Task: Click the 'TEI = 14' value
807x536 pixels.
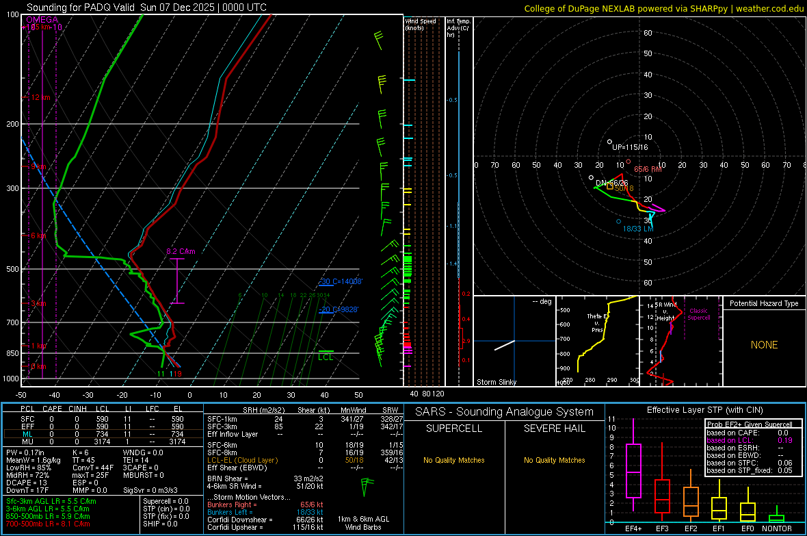Action: tap(136, 460)
